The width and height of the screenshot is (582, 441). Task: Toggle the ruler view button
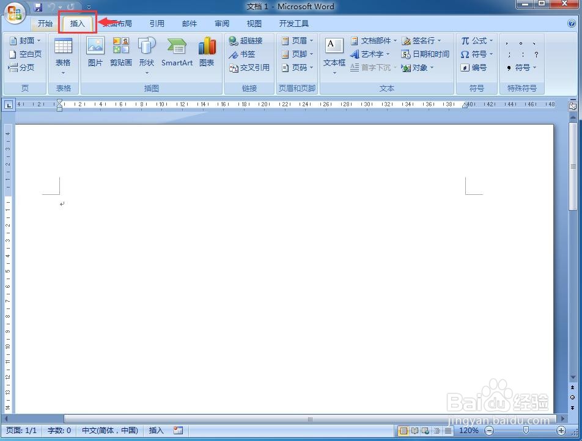(x=572, y=106)
